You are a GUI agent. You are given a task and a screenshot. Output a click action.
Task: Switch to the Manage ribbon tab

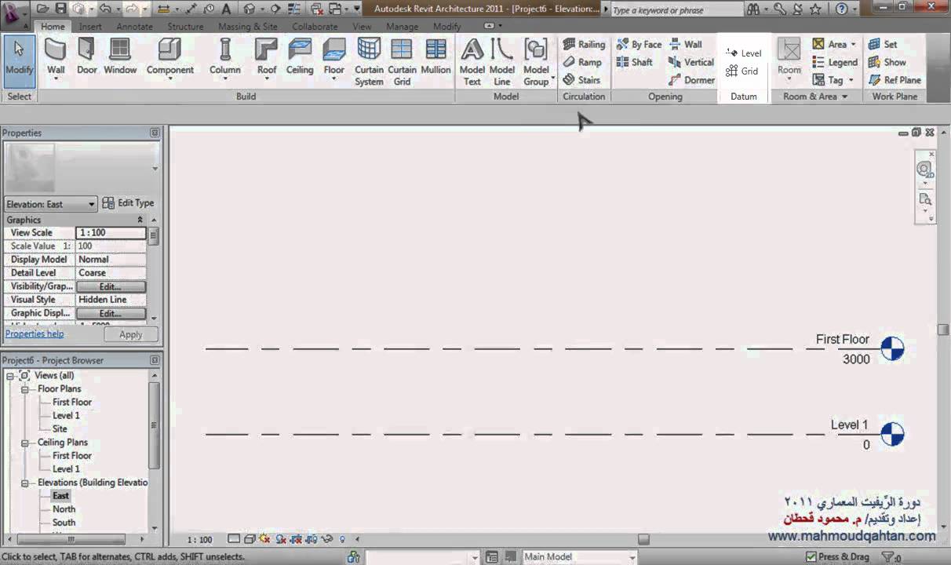tap(402, 27)
